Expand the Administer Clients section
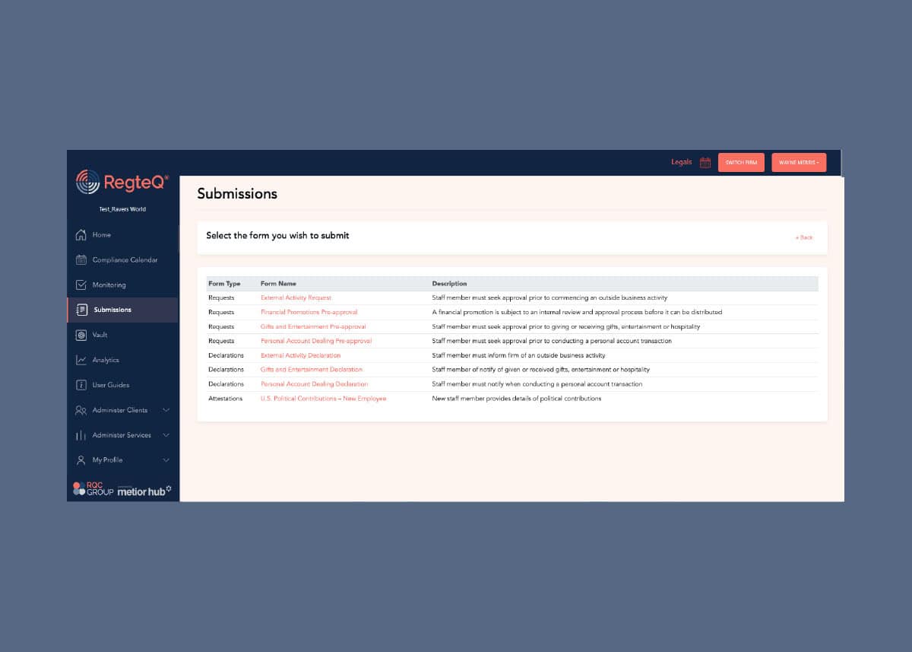This screenshot has height=652, width=912. click(x=166, y=409)
